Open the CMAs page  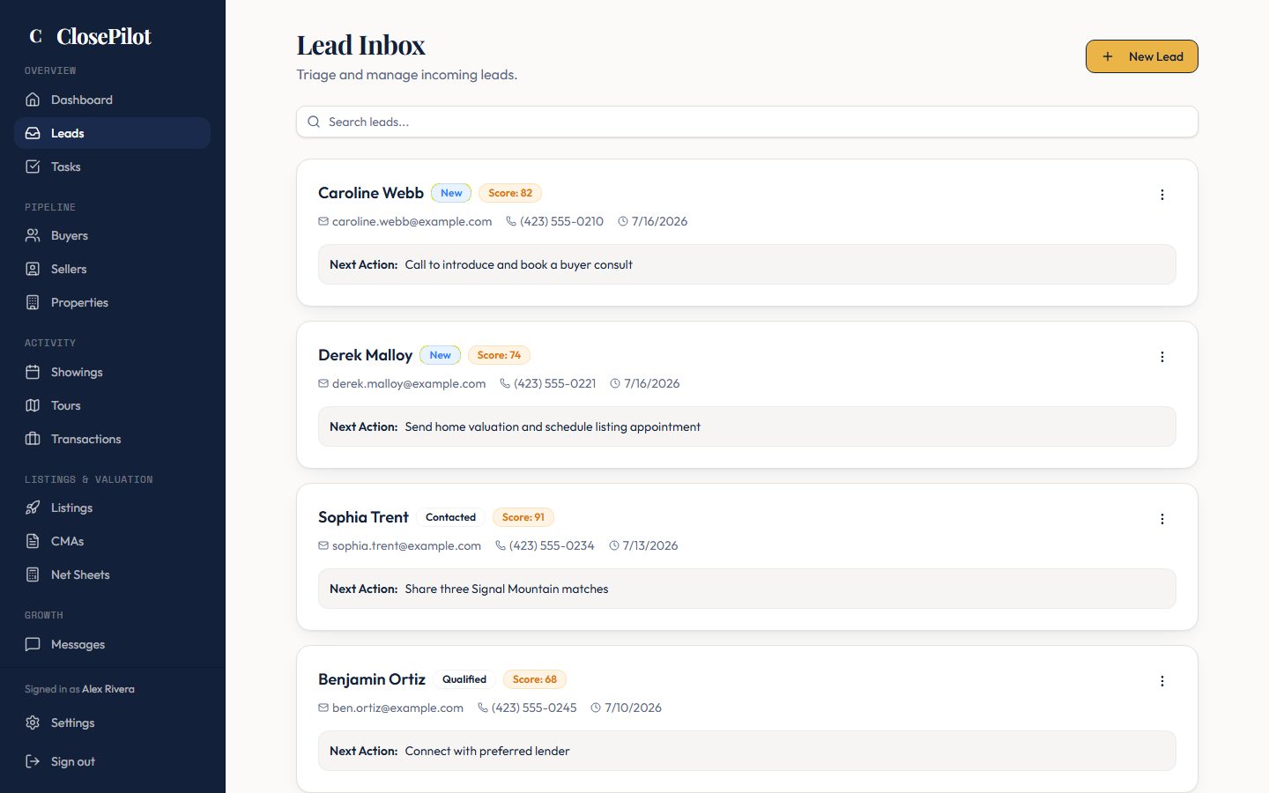112,541
